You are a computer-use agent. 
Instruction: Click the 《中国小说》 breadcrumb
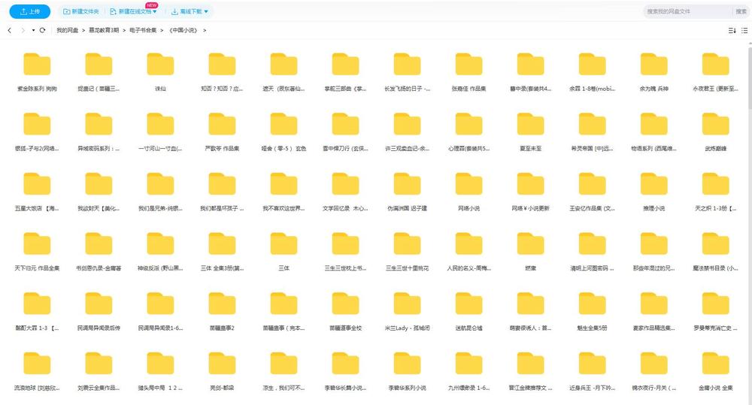pyautogui.click(x=183, y=30)
